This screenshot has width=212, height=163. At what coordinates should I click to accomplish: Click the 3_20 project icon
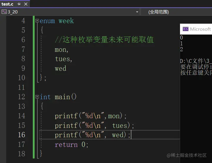click(x=4, y=12)
